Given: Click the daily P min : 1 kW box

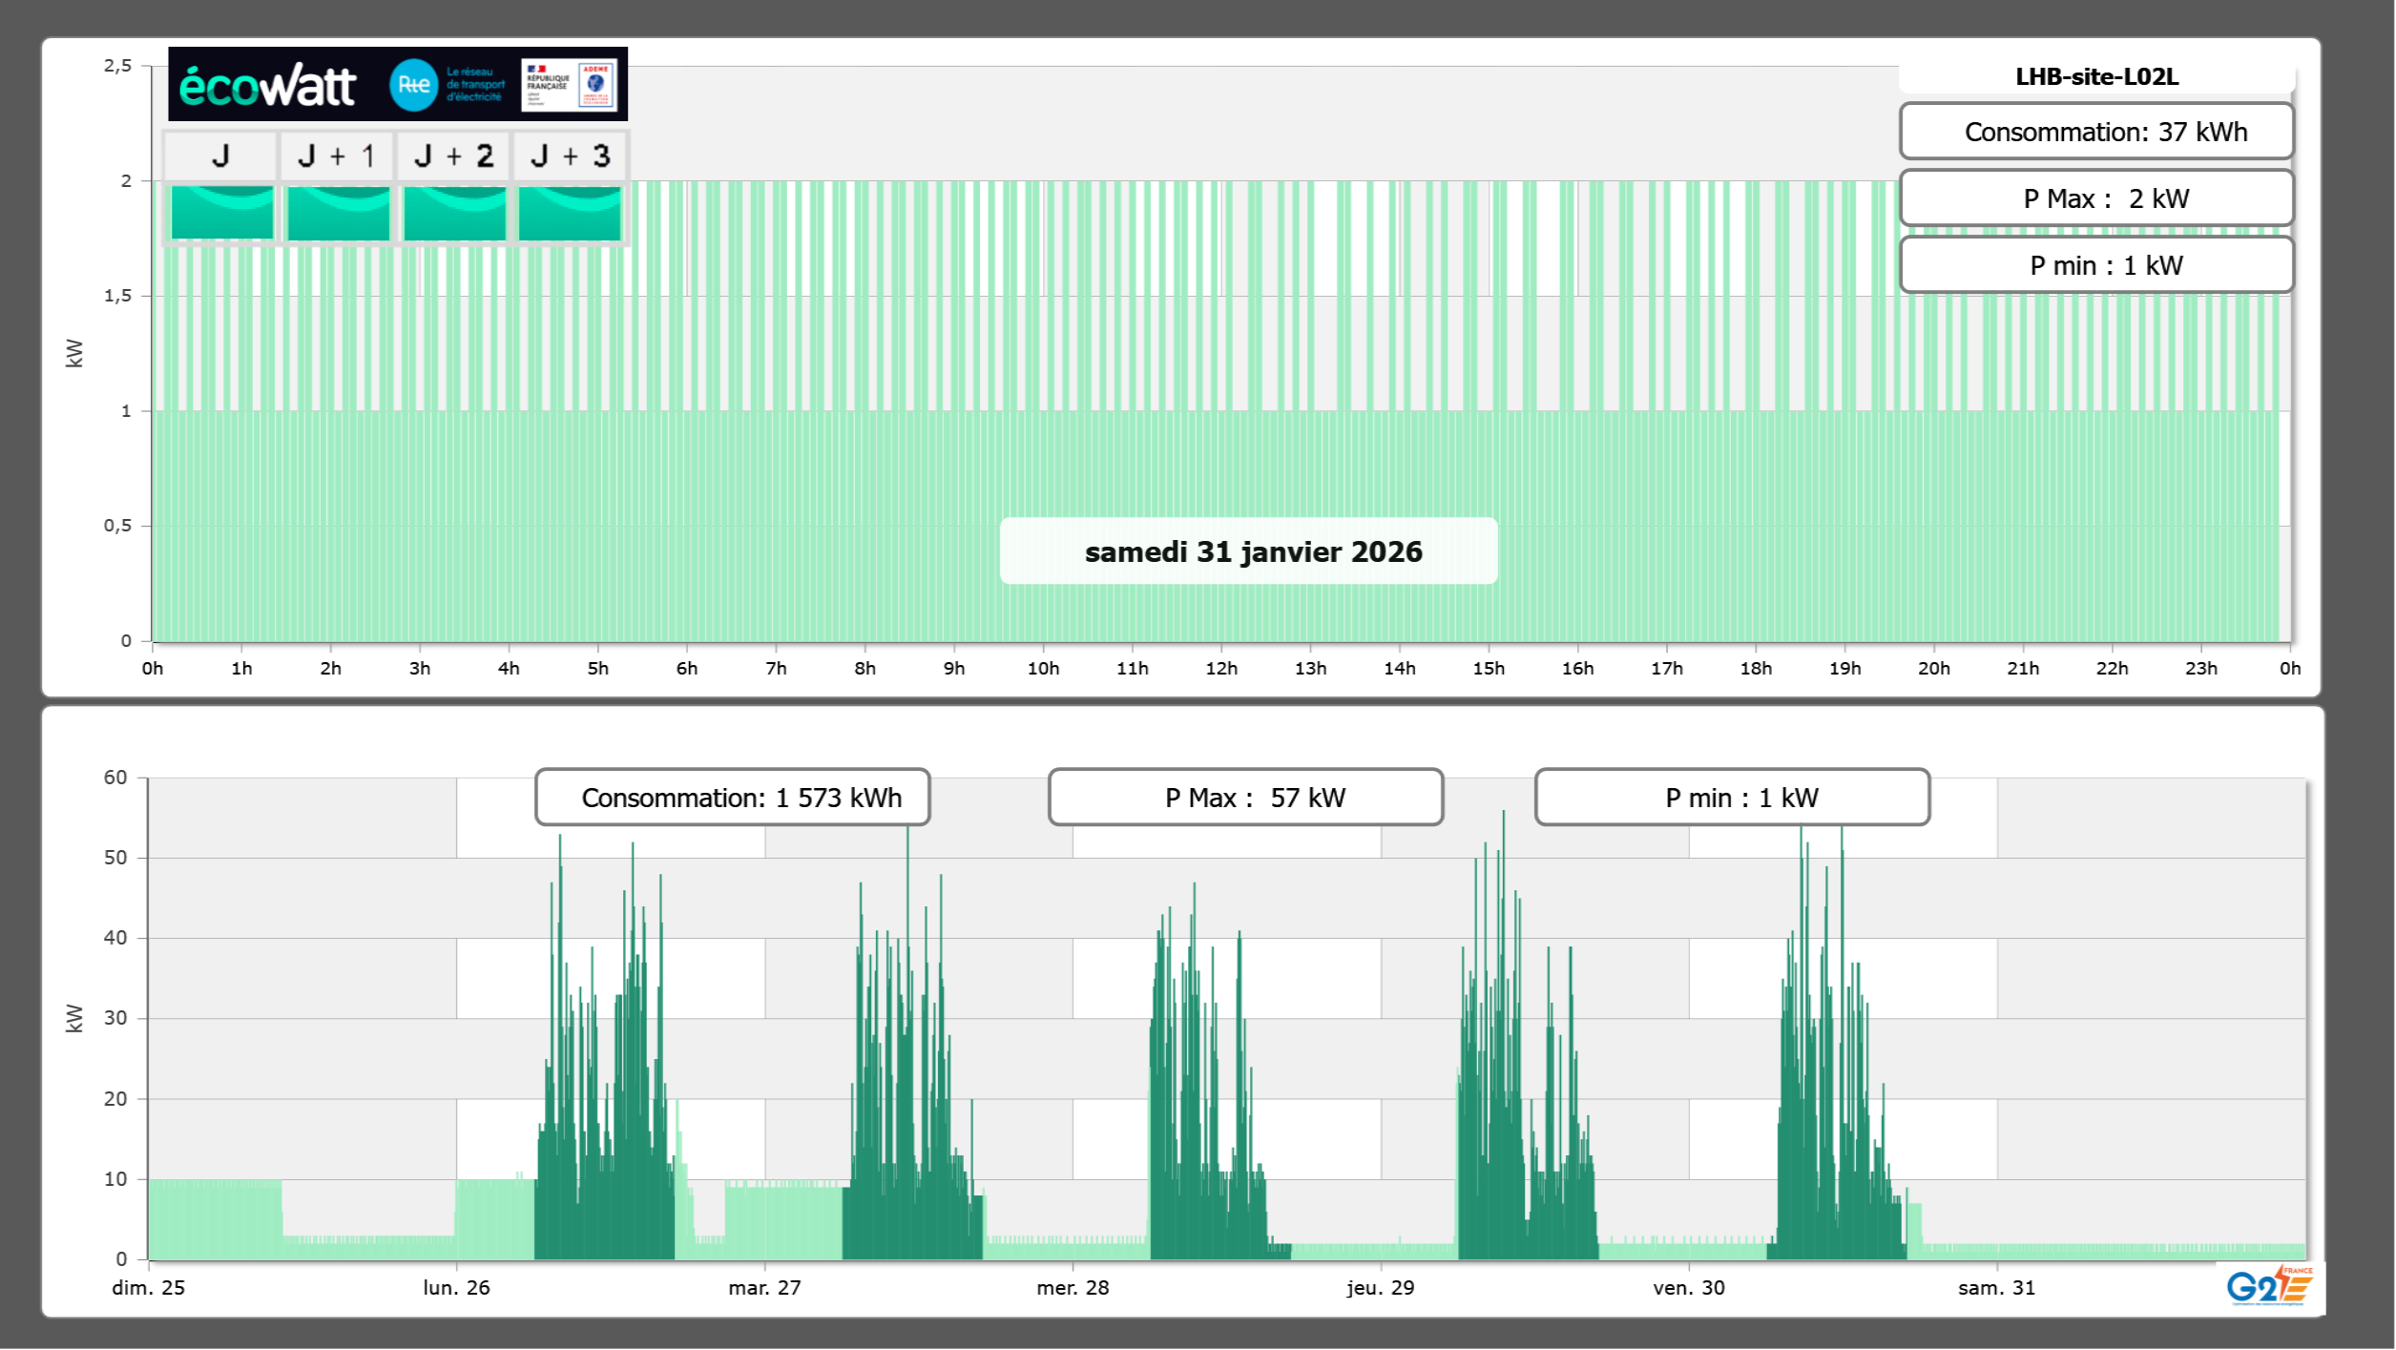Looking at the screenshot, I should coord(2096,265).
